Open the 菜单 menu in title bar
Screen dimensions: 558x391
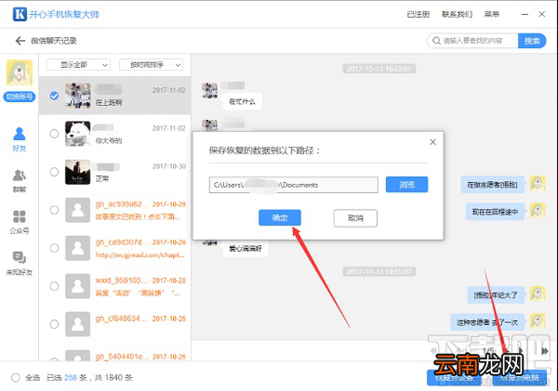[491, 14]
